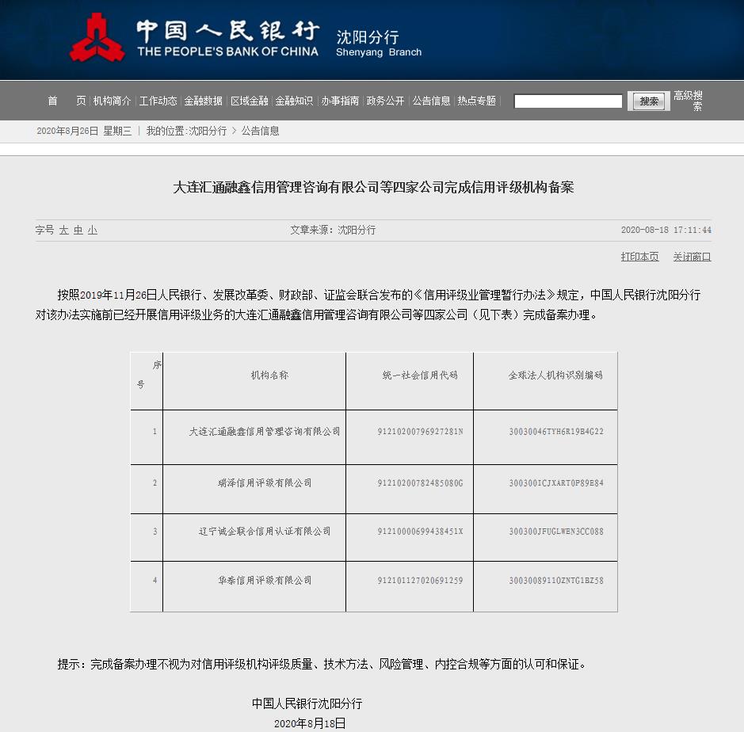Open 办事指南 navigation item
This screenshot has width=744, height=732.
(x=340, y=101)
